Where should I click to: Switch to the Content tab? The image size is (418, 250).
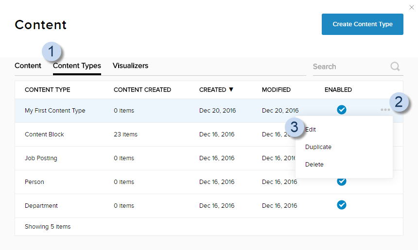(x=28, y=66)
